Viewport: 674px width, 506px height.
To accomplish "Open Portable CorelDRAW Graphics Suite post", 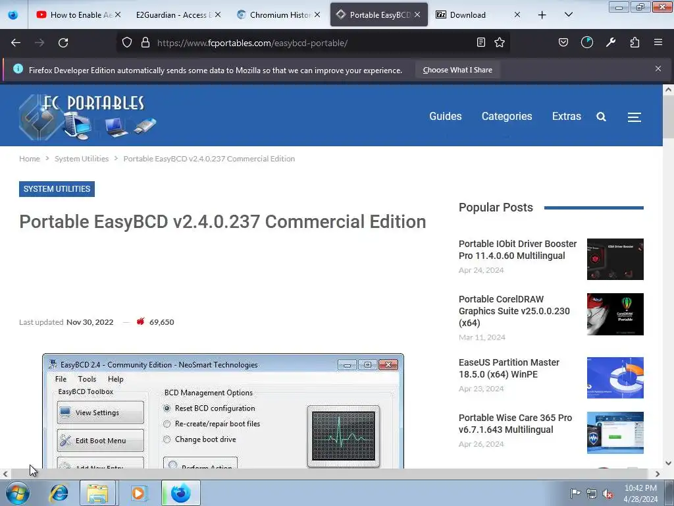I will point(514,311).
